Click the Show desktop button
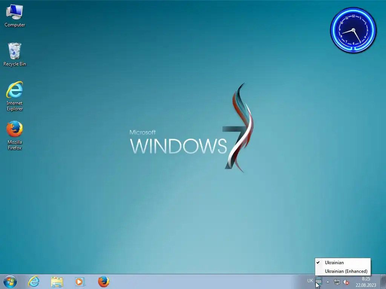Image resolution: width=386 pixels, height=289 pixels. (383, 281)
